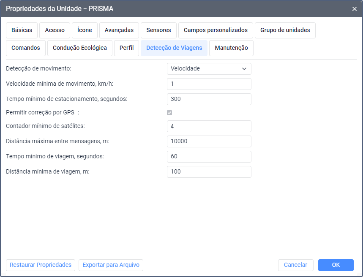The width and height of the screenshot is (363, 277).
Task: Edit Tempo mínimo de viagem field
Action: 209,157
